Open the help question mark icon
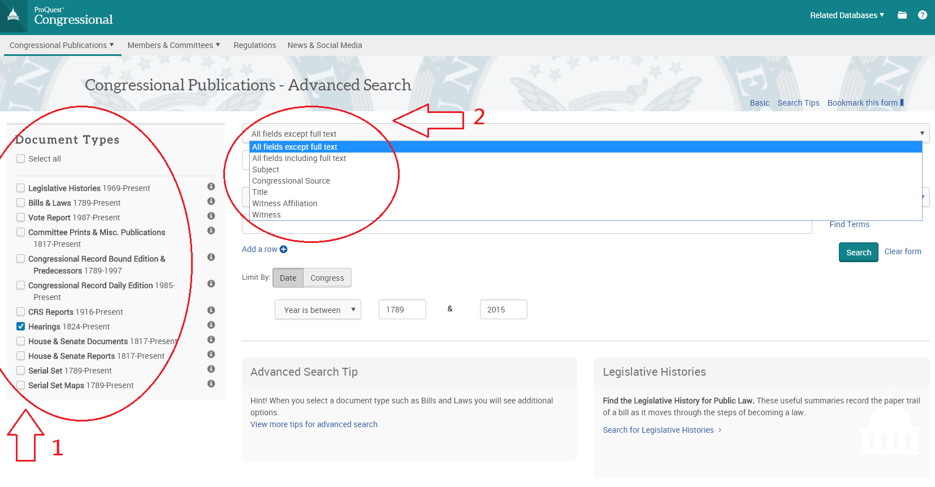 click(923, 15)
